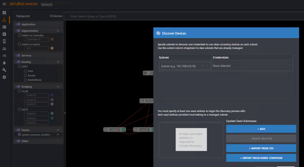Open the wrench validation tools icon

[x=4, y=70]
